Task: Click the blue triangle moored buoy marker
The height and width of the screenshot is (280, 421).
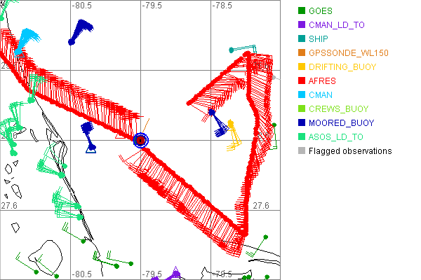Action: point(90,148)
